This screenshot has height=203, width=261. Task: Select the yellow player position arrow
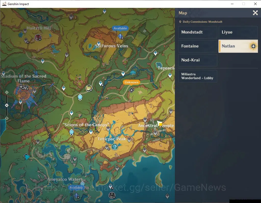click(160, 124)
